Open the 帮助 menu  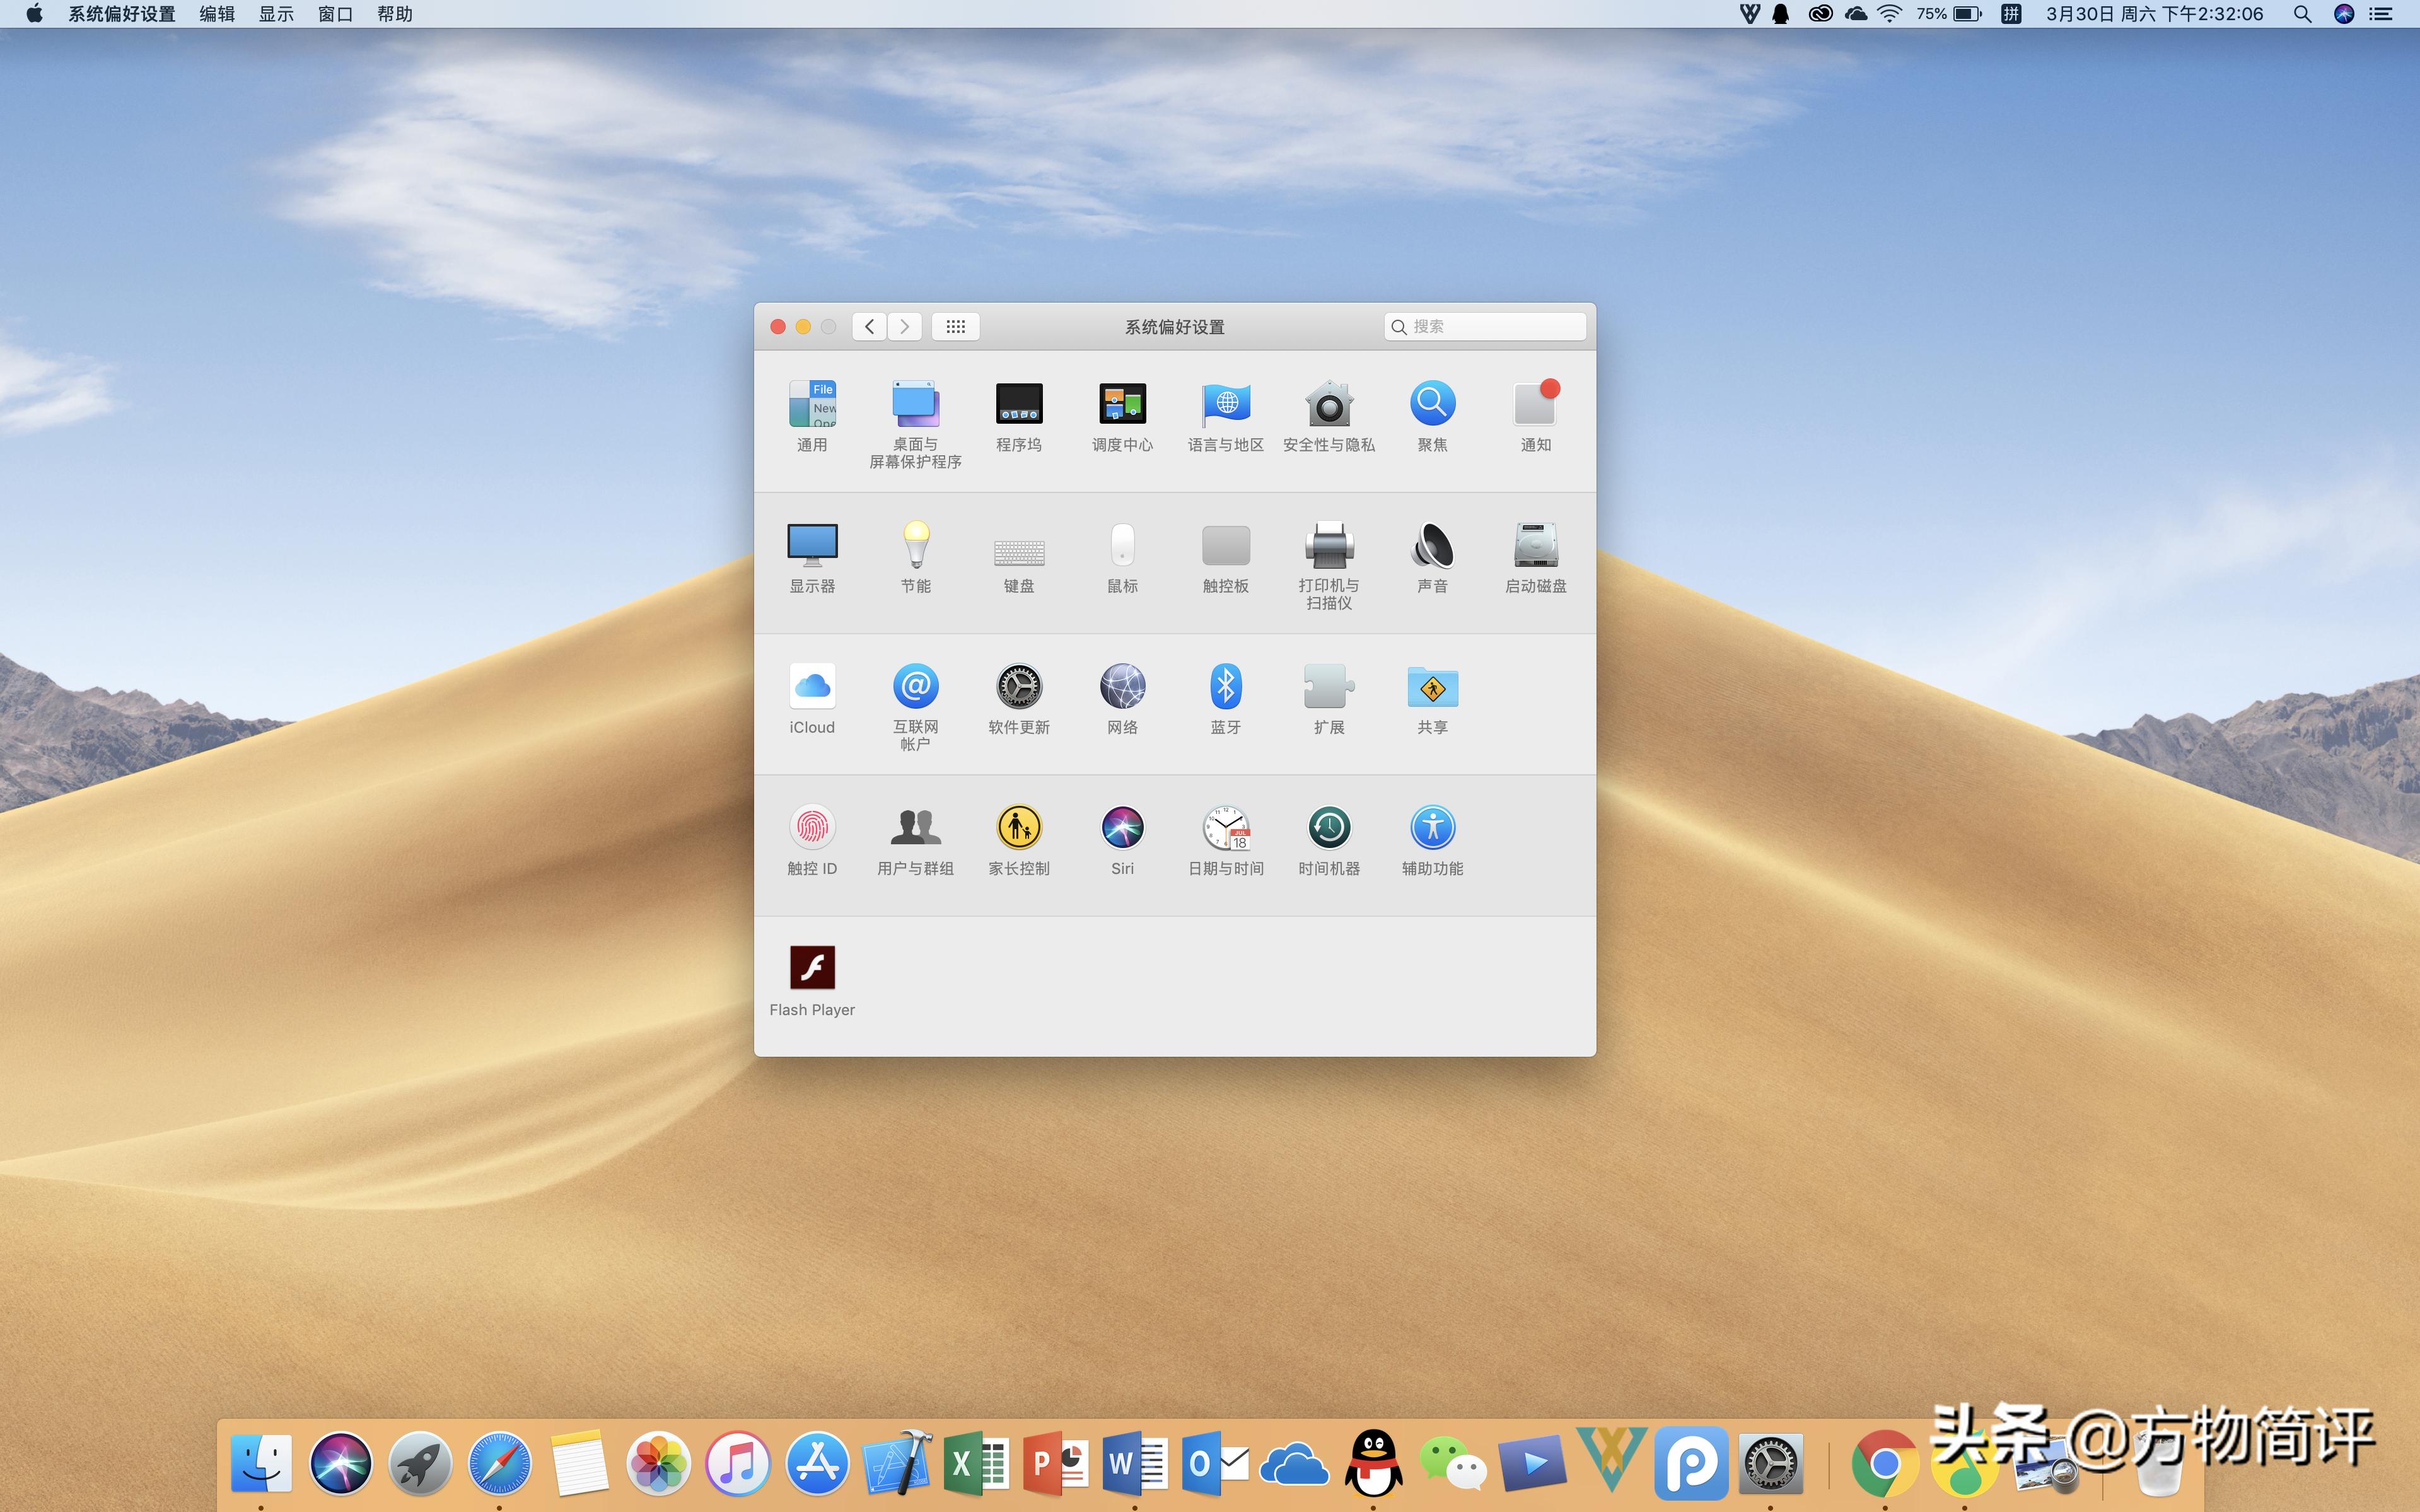pos(395,14)
